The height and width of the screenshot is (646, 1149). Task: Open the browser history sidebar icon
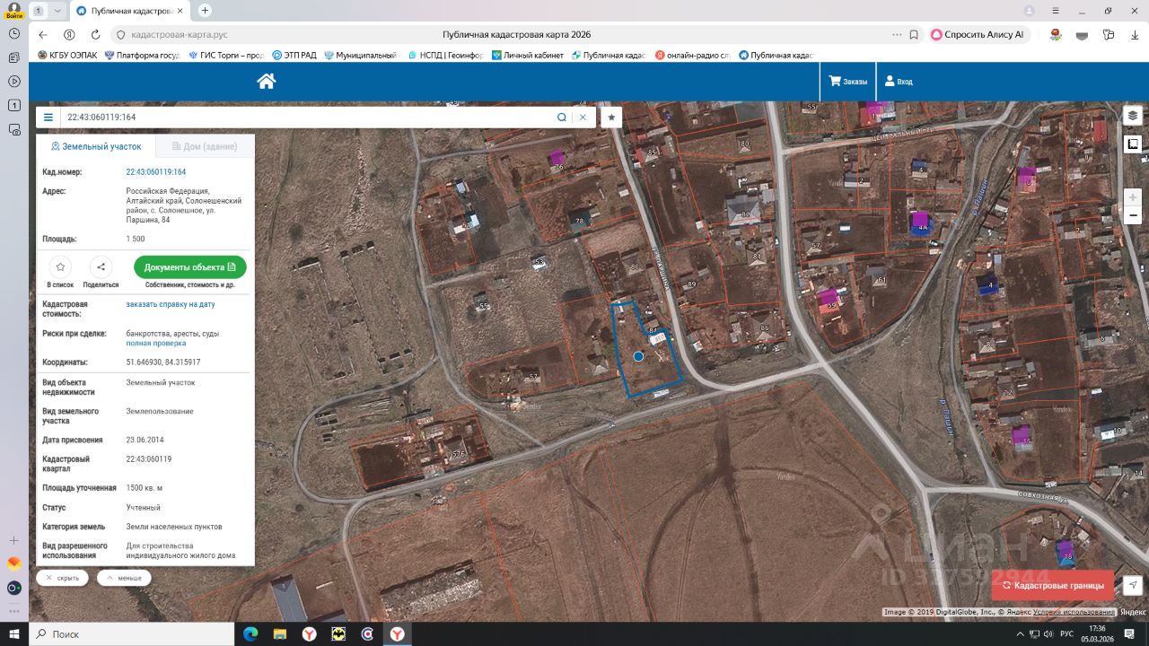point(14,33)
